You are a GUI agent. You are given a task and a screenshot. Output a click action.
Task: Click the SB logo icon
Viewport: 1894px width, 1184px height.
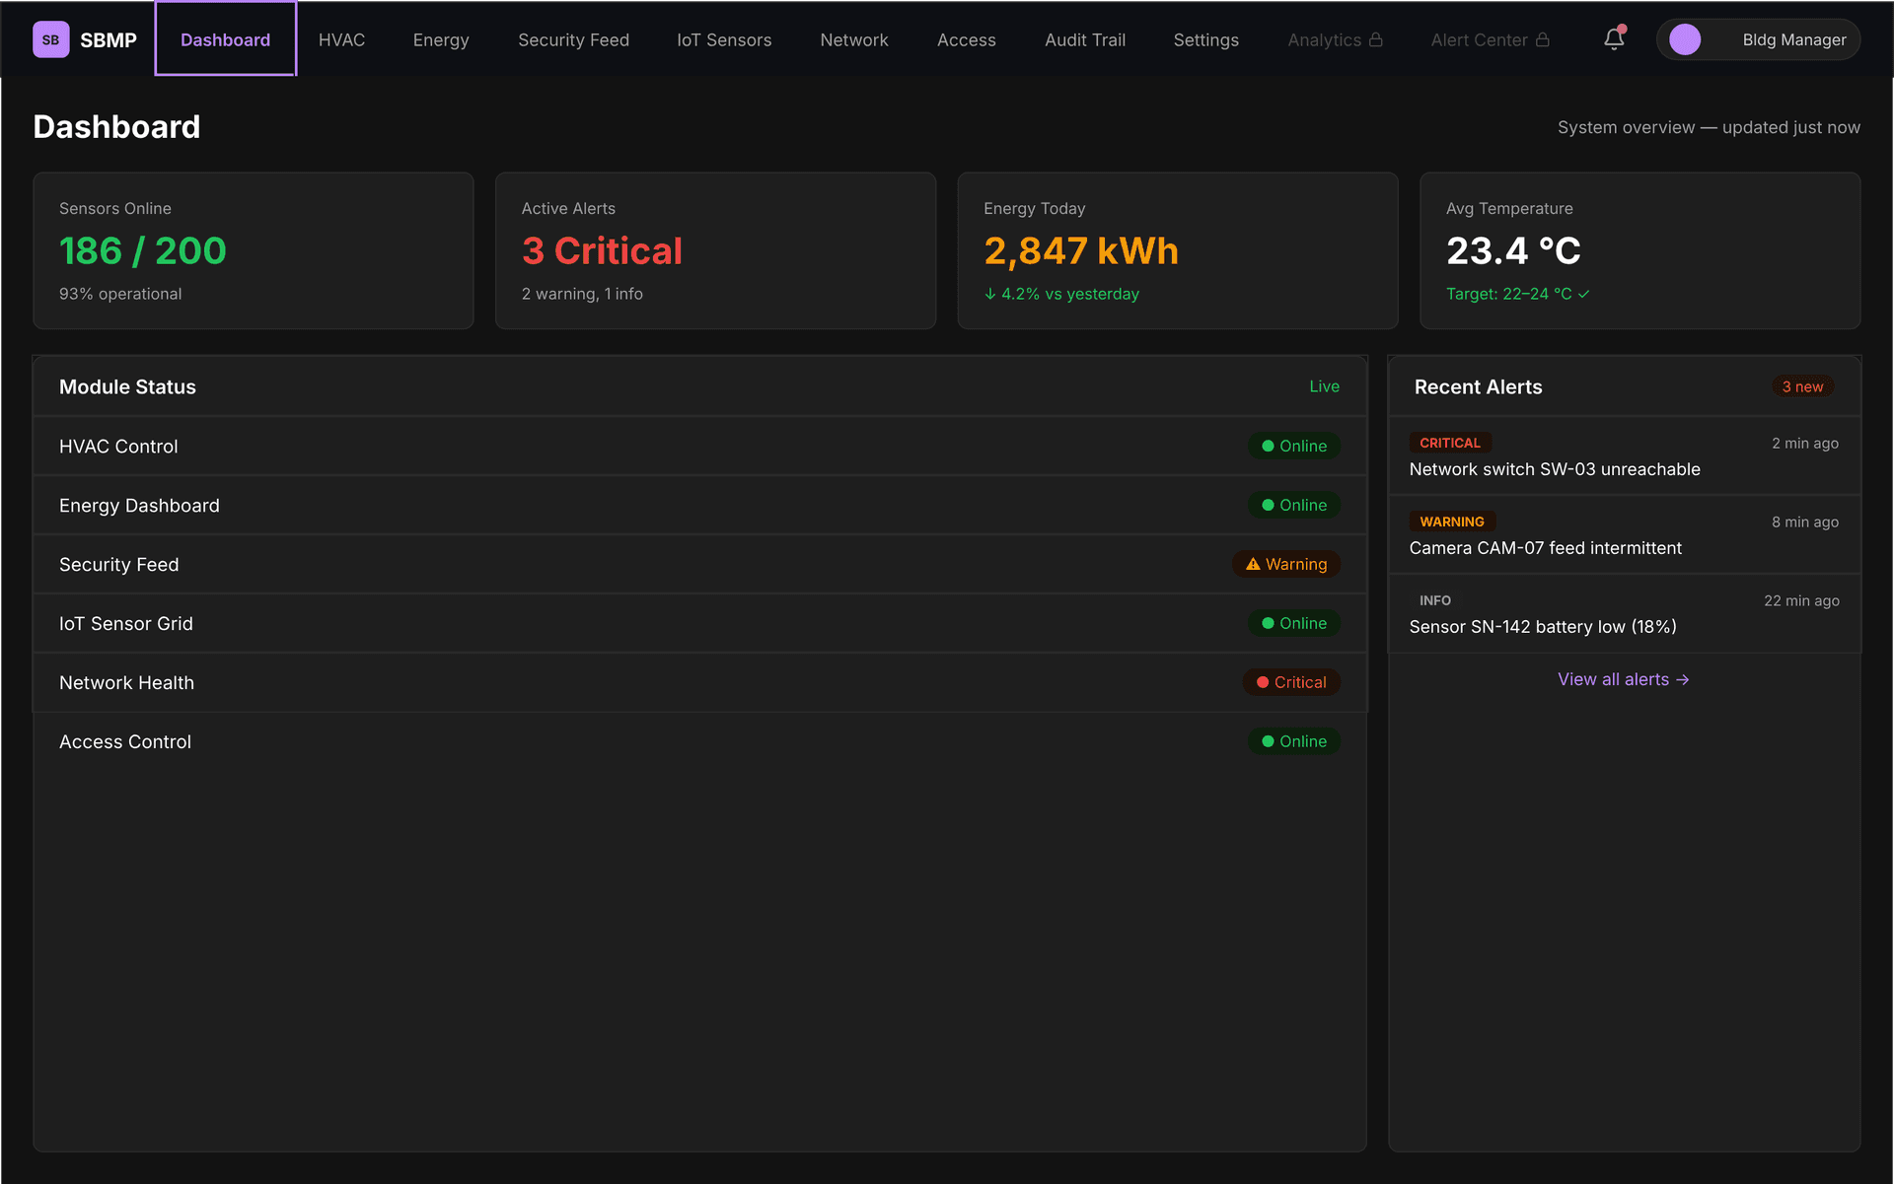(x=50, y=39)
